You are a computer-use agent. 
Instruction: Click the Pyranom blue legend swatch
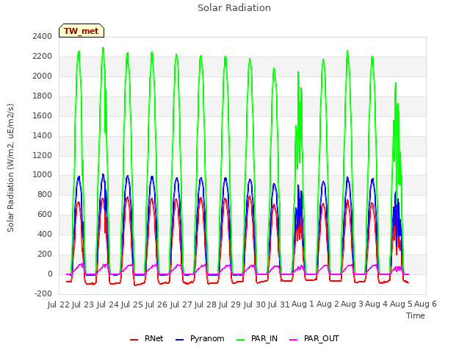[x=179, y=340]
